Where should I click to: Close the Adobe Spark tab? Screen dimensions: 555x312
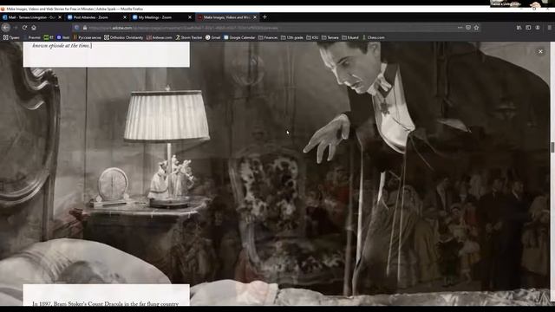pos(255,17)
